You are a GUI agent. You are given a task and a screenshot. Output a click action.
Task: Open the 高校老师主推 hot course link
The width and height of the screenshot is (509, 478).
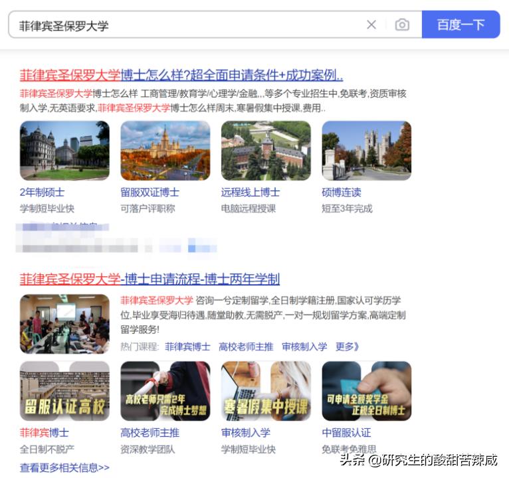pyautogui.click(x=246, y=347)
